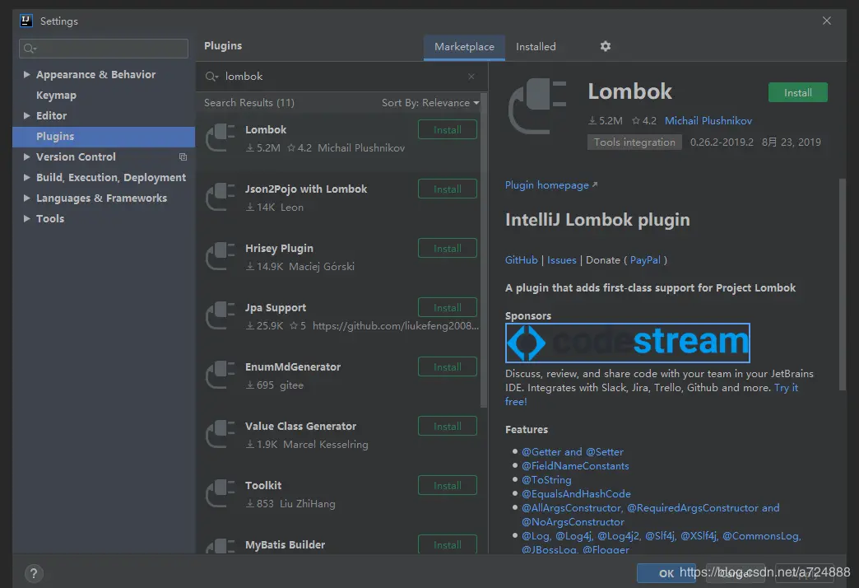Click the project-level icon beside Version Control

click(183, 156)
